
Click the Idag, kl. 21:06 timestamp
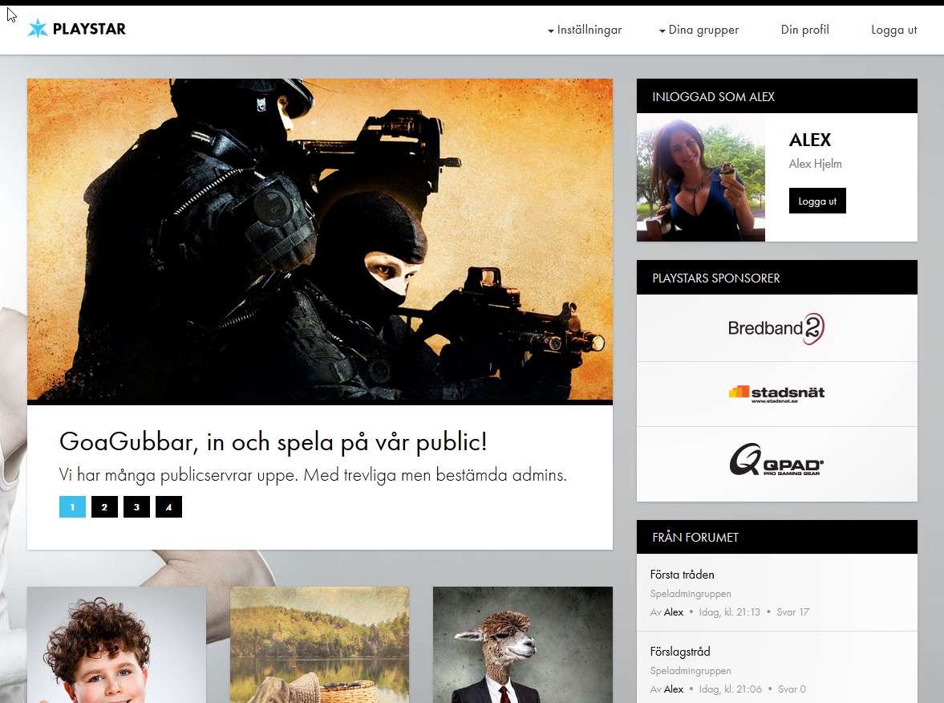coord(731,689)
